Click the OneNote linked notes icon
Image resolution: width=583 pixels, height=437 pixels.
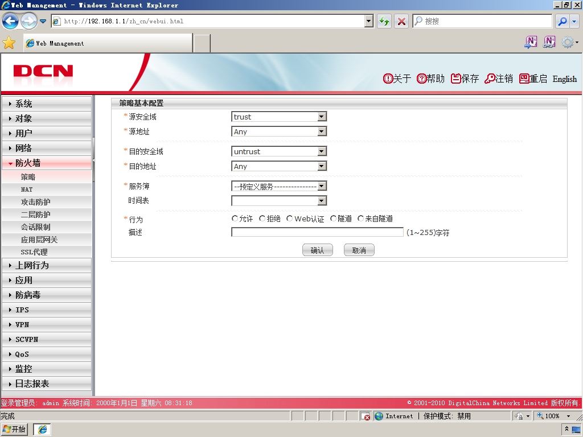[x=549, y=42]
